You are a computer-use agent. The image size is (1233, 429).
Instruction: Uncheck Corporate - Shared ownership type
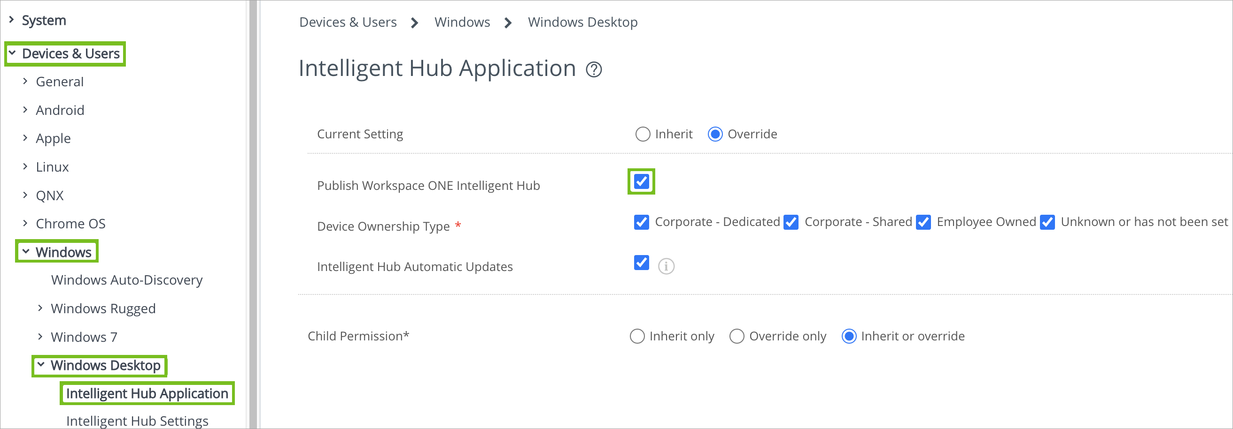(x=791, y=222)
